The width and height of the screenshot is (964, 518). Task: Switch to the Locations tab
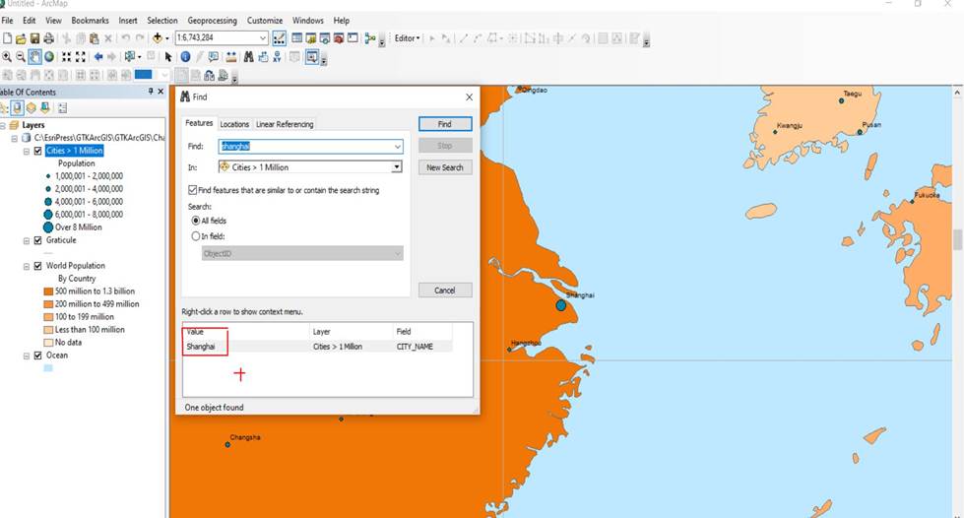click(x=234, y=124)
